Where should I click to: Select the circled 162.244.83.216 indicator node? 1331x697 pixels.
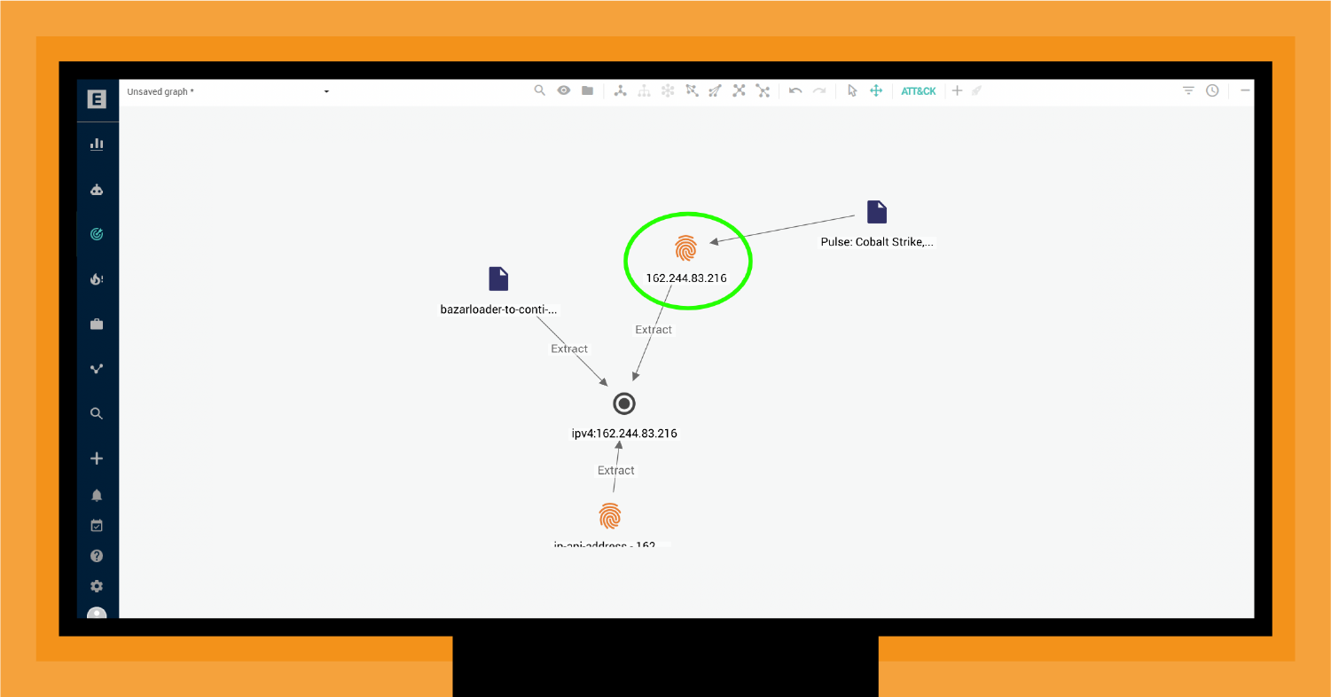[686, 249]
